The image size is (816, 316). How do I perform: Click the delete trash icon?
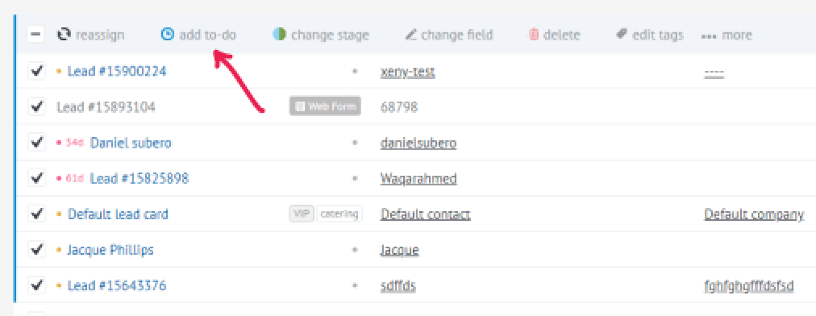coord(534,35)
